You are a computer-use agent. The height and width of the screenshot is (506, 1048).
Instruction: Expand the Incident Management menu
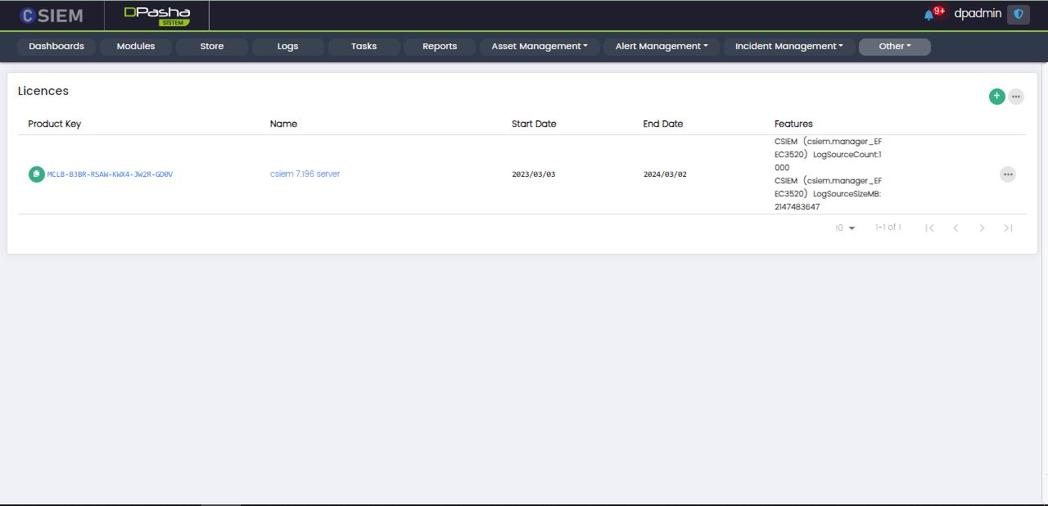(788, 47)
